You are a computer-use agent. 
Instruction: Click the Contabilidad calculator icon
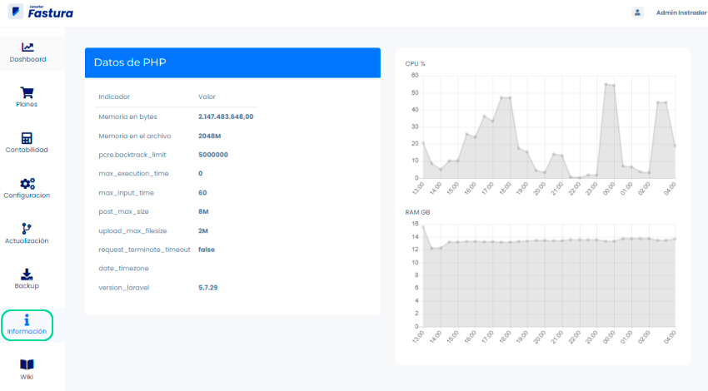point(27,138)
